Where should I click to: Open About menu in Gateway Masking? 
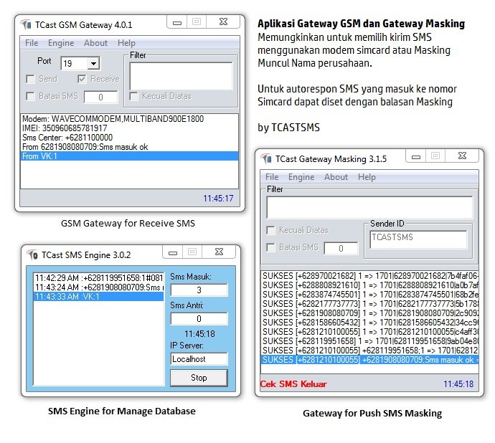pyautogui.click(x=336, y=177)
